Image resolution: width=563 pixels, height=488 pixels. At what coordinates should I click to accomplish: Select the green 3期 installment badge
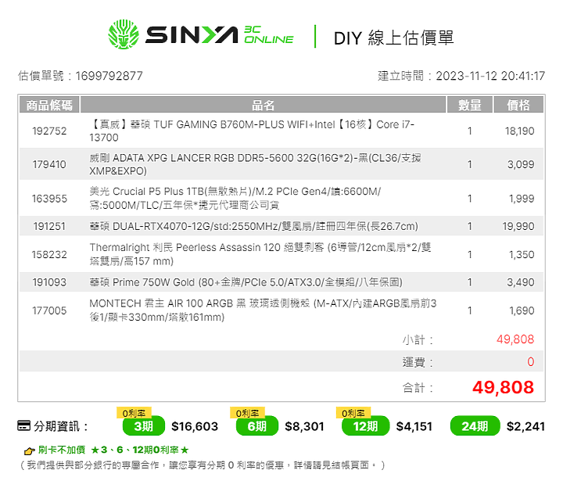[x=144, y=426]
